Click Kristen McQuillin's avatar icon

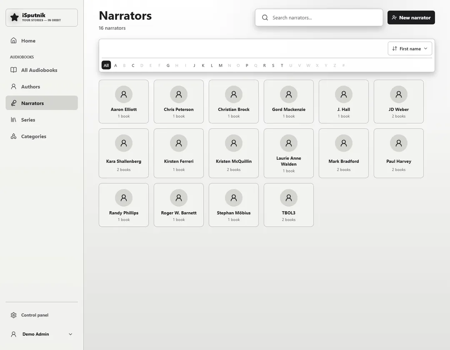pyautogui.click(x=234, y=143)
